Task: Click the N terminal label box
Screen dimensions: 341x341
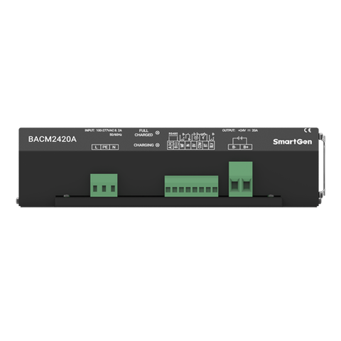Action: pos(114,147)
